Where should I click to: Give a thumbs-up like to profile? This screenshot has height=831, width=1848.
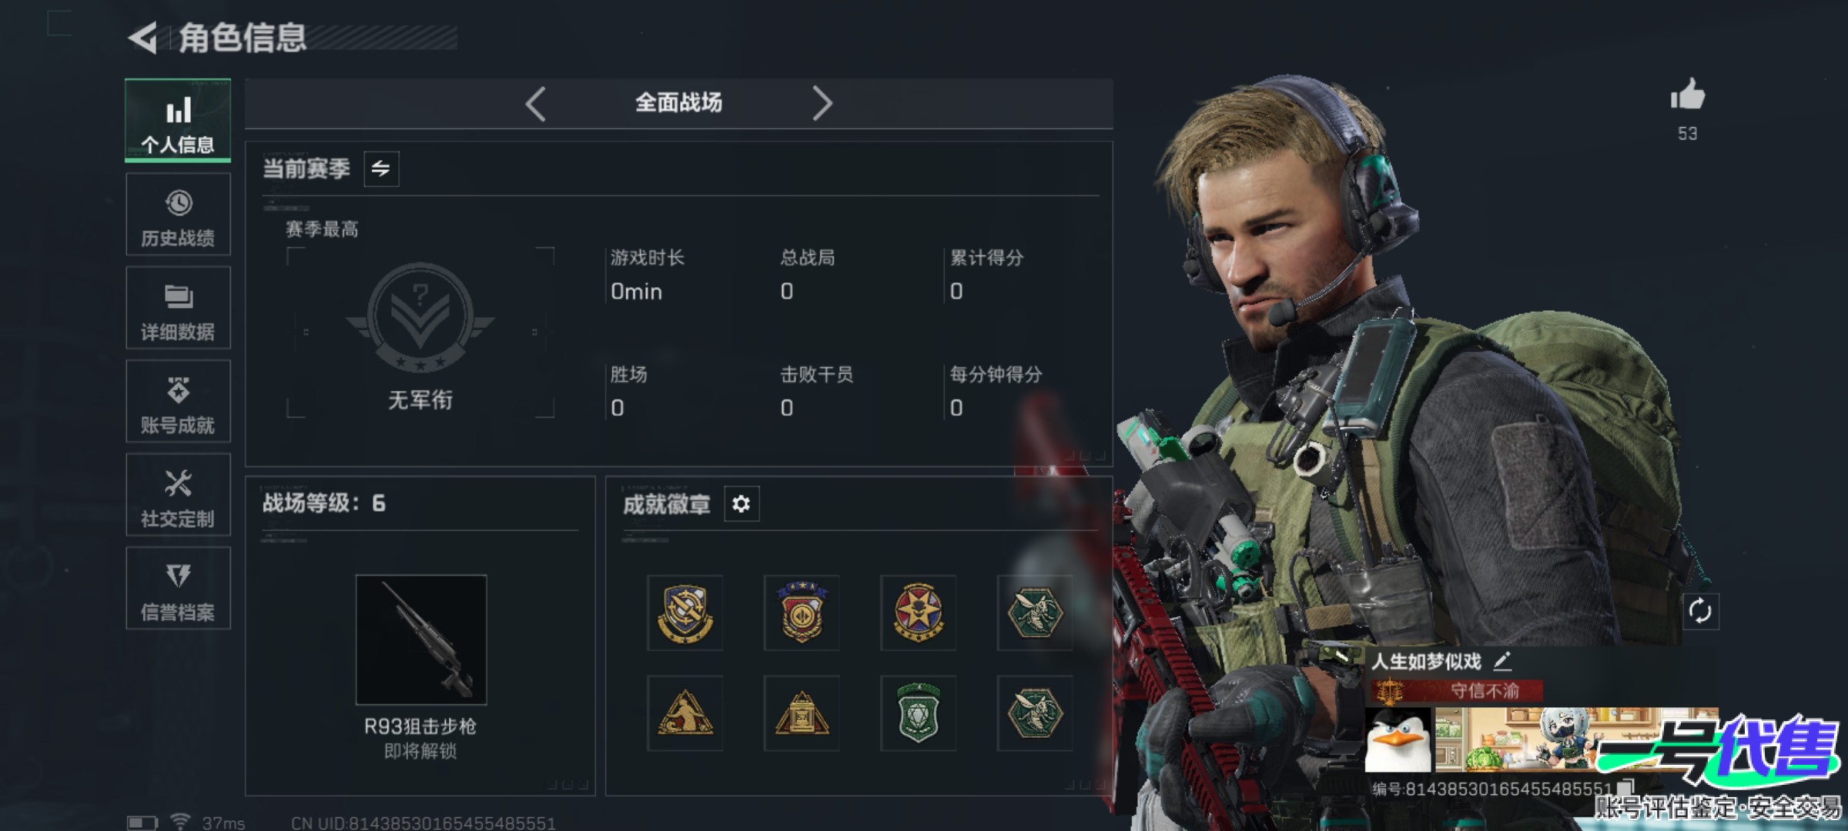pyautogui.click(x=1687, y=96)
